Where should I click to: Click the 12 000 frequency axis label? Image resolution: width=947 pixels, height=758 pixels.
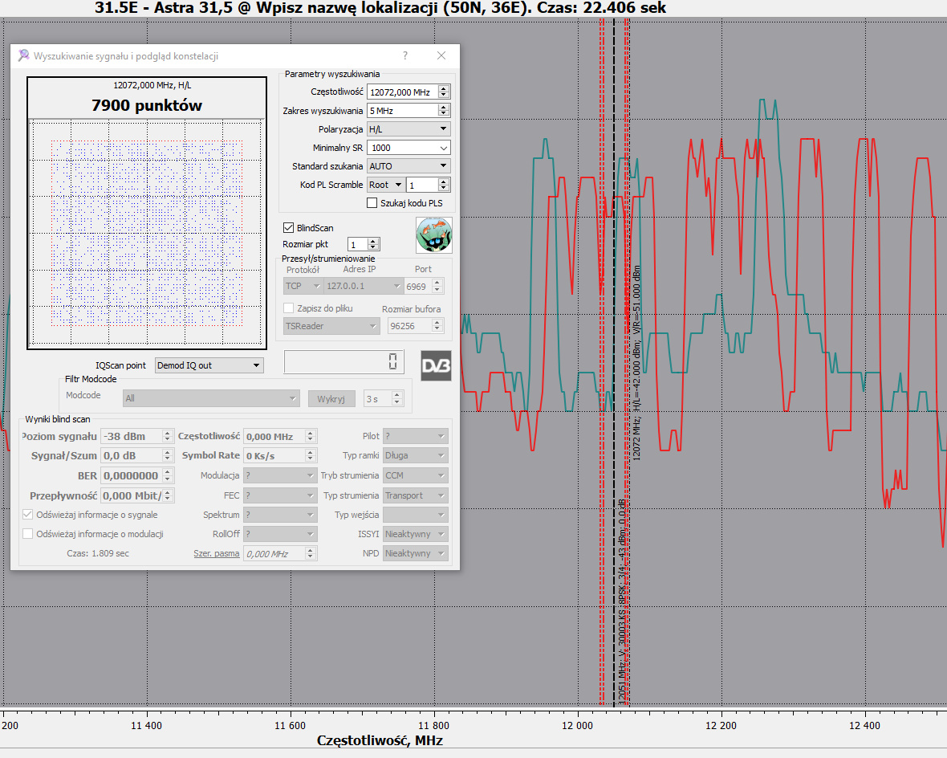578,725
